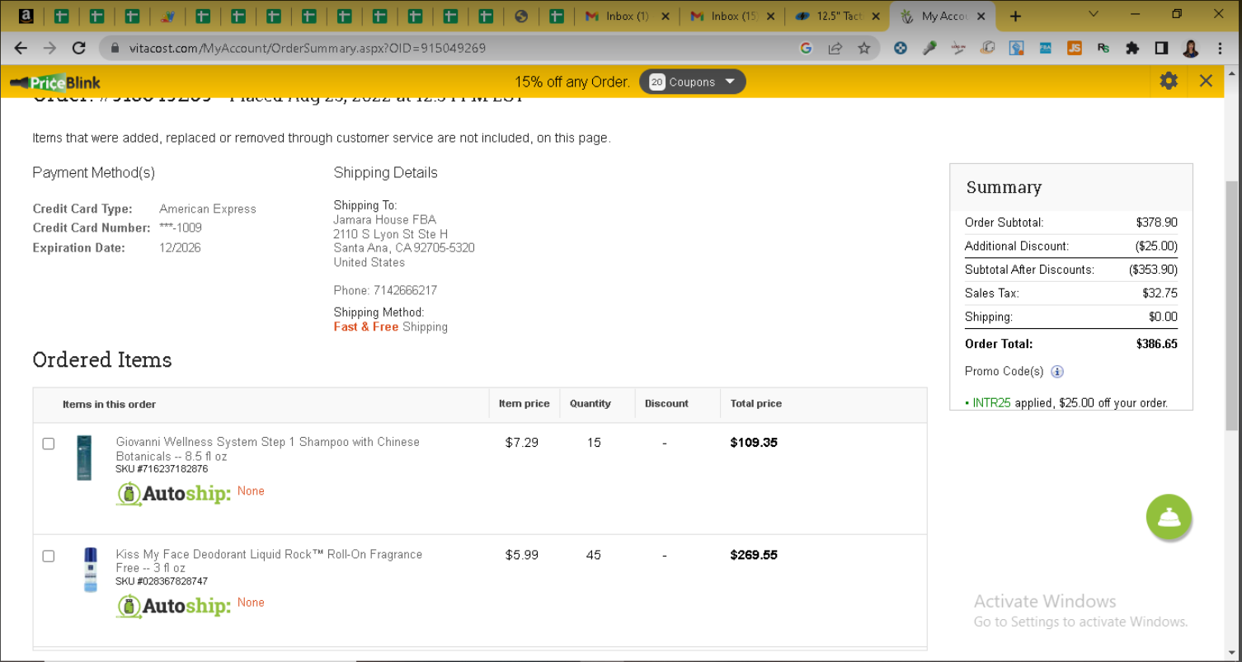Image resolution: width=1242 pixels, height=662 pixels.
Task: Close the PriceBlink coupon bar
Action: [x=1206, y=81]
